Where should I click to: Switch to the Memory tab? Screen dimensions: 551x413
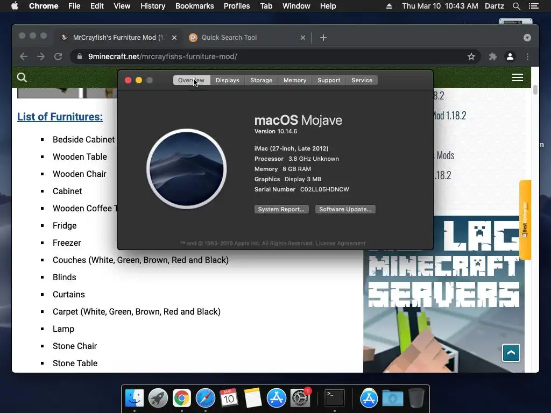pos(295,80)
